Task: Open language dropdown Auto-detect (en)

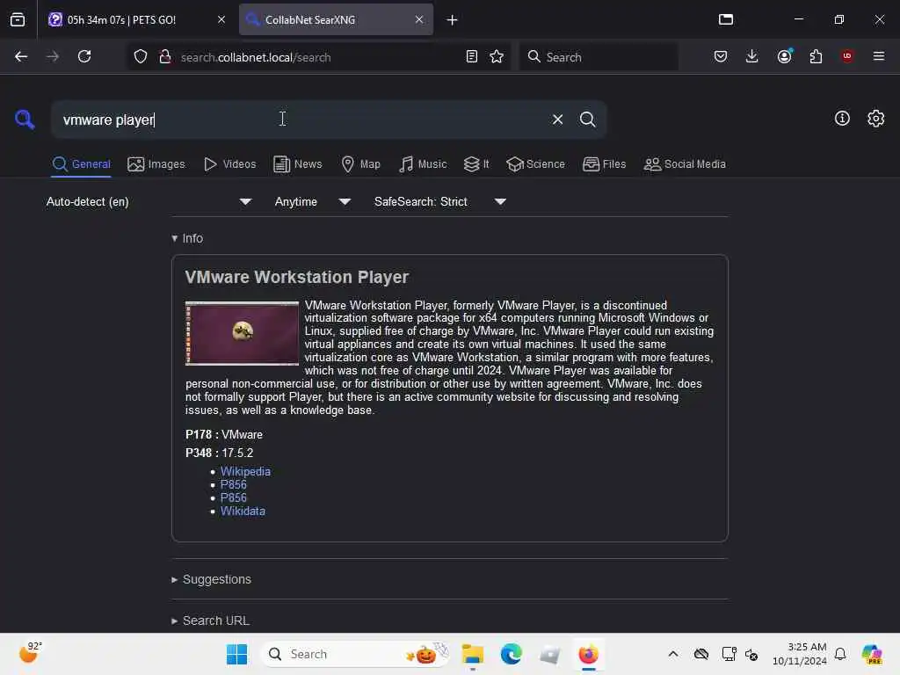Action: (x=149, y=201)
